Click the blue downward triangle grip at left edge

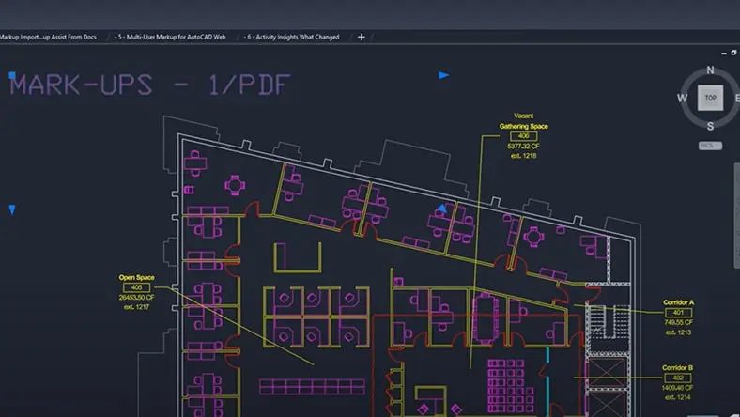click(12, 209)
